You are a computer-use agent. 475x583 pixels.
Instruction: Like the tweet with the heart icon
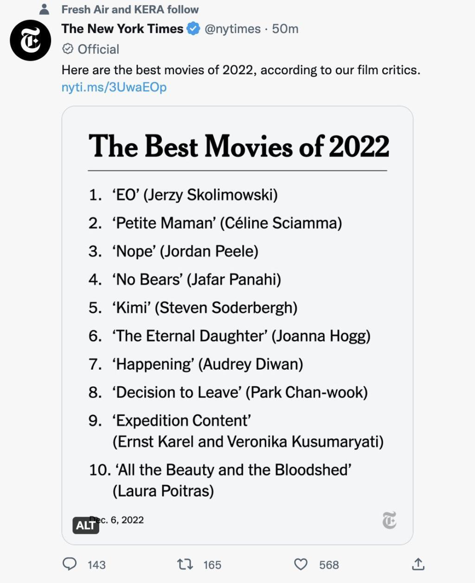(x=301, y=564)
